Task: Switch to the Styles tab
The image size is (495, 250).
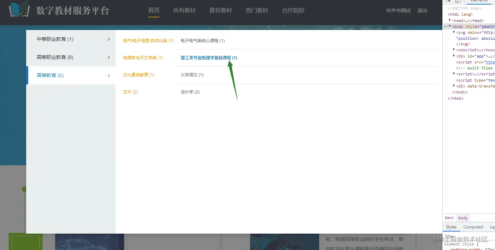Action: click(451, 227)
